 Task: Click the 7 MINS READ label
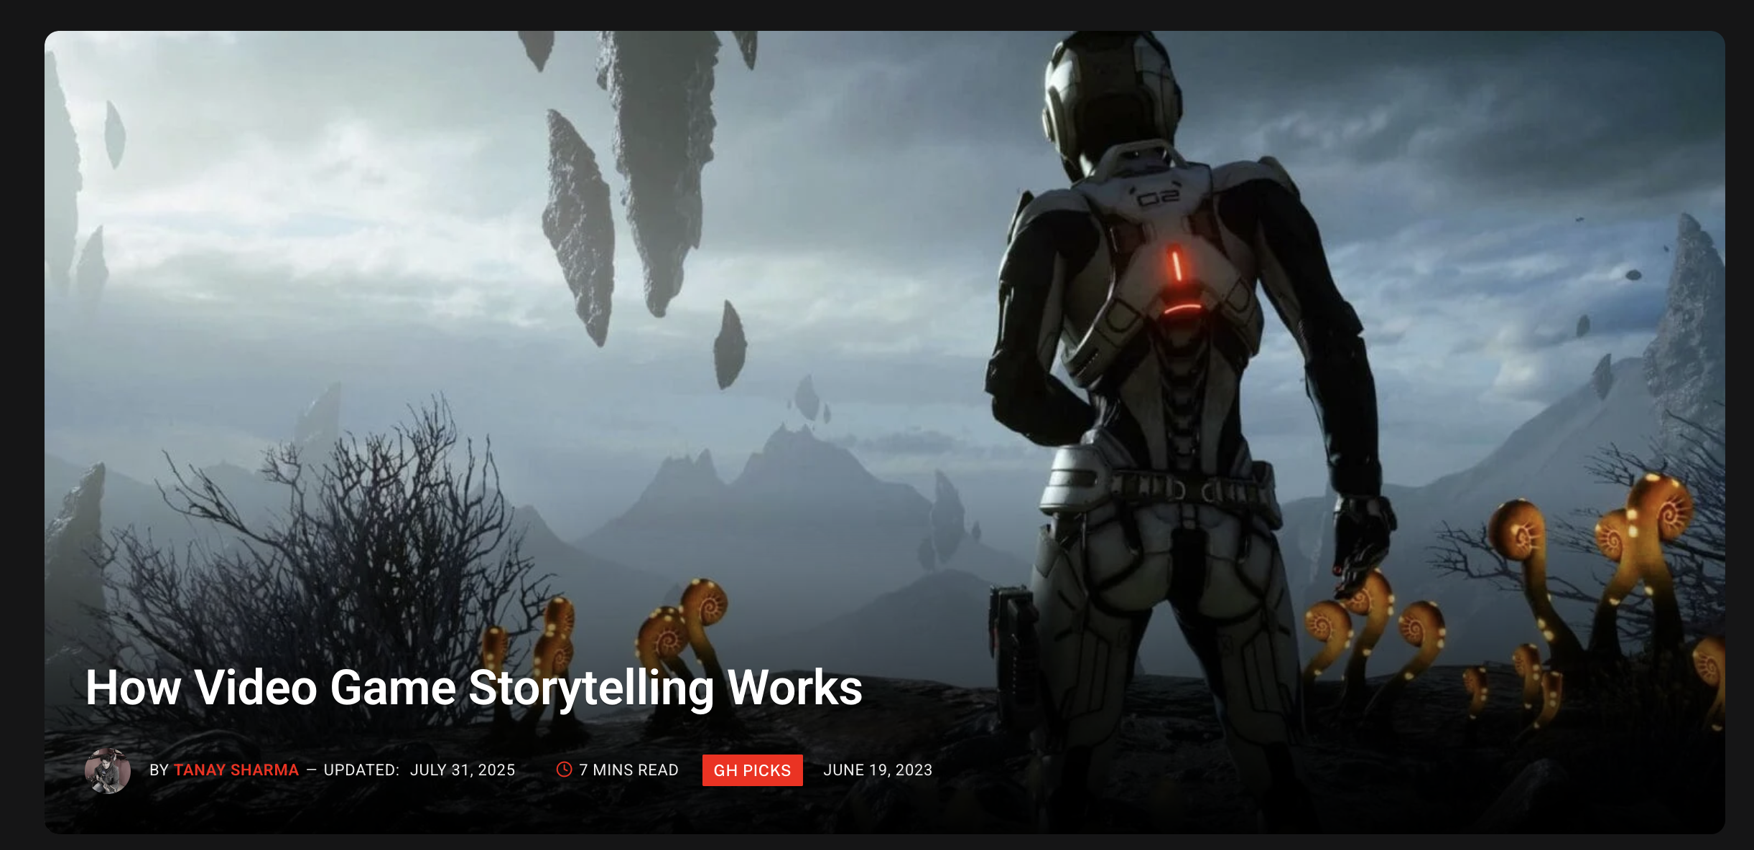point(628,770)
